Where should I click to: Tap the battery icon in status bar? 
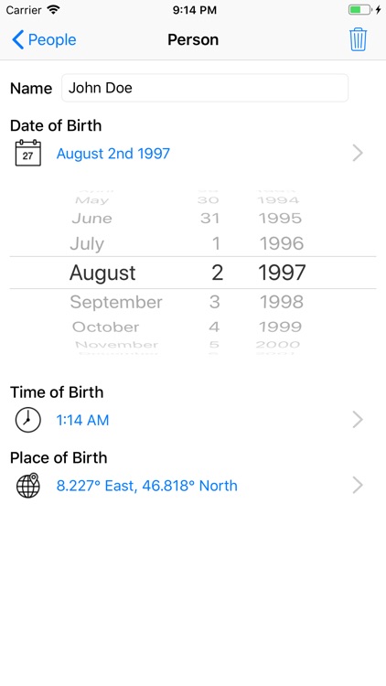359,10
